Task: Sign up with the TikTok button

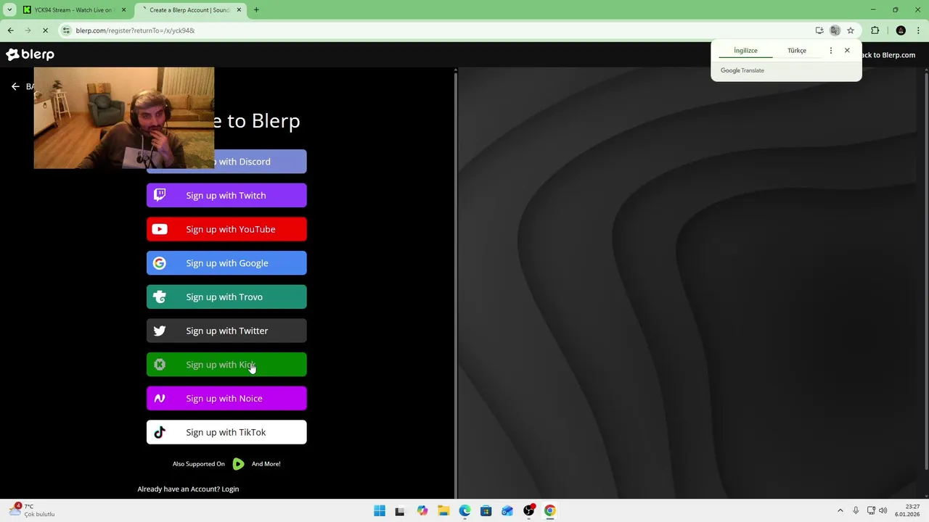Action: (226, 432)
